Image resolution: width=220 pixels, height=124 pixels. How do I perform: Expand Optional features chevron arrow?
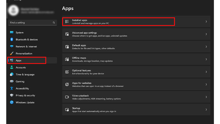(206, 72)
